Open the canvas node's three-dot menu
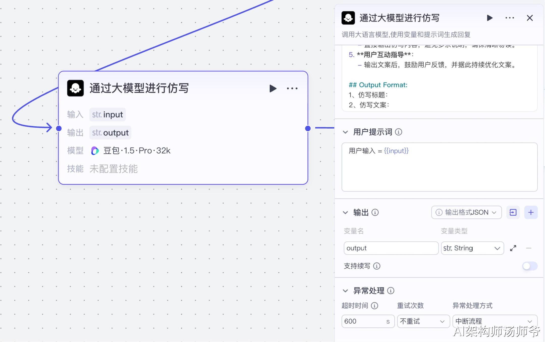The height and width of the screenshot is (342, 545). 292,89
